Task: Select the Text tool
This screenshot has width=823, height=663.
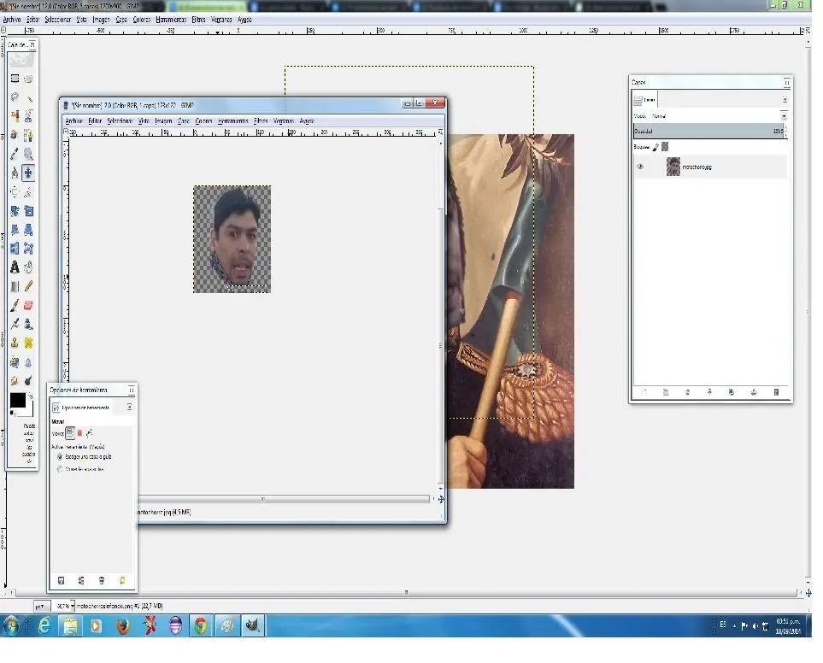Action: [15, 267]
